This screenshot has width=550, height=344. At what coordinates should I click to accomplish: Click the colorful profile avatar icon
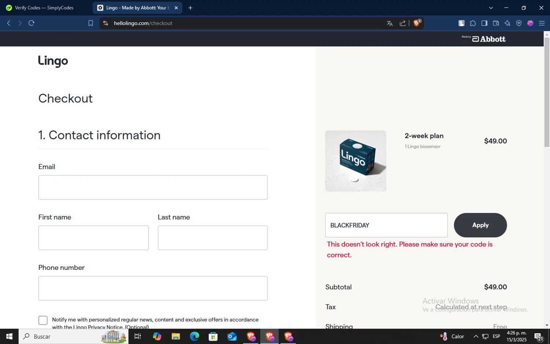(x=530, y=23)
